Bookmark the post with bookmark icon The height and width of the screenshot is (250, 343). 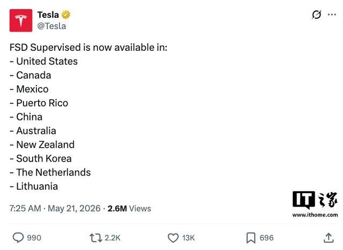[251, 238]
